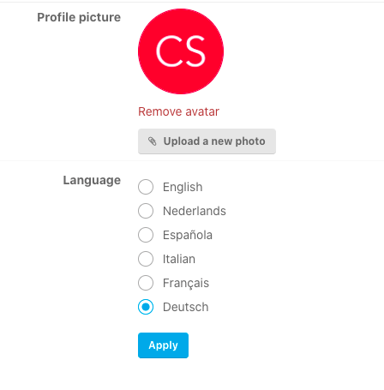Remove avatar via the red link
This screenshot has width=384, height=390.
pyautogui.click(x=178, y=111)
